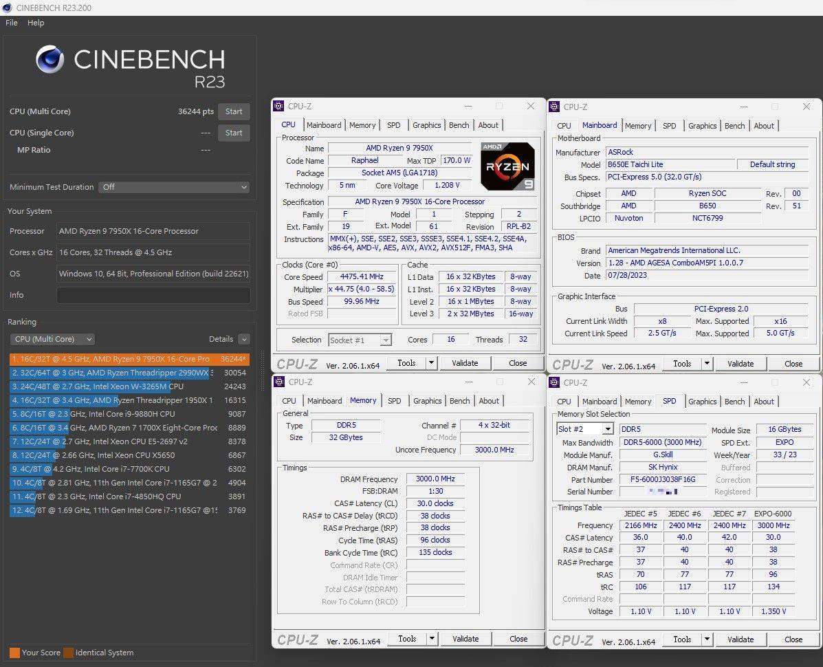Open the Minimum Test Duration dropdown

pos(174,187)
